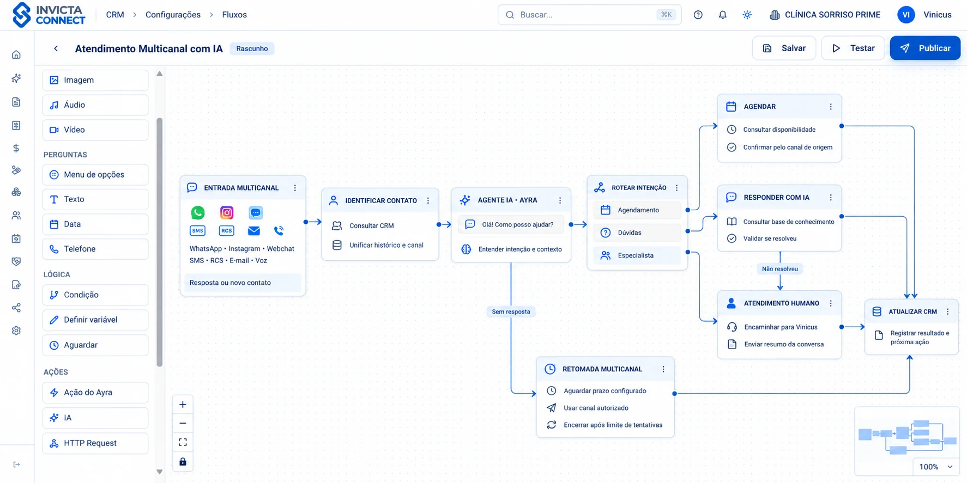Viewport: 967px width, 483px height.
Task: Open Identificar Contato node options menu
Action: [428, 200]
